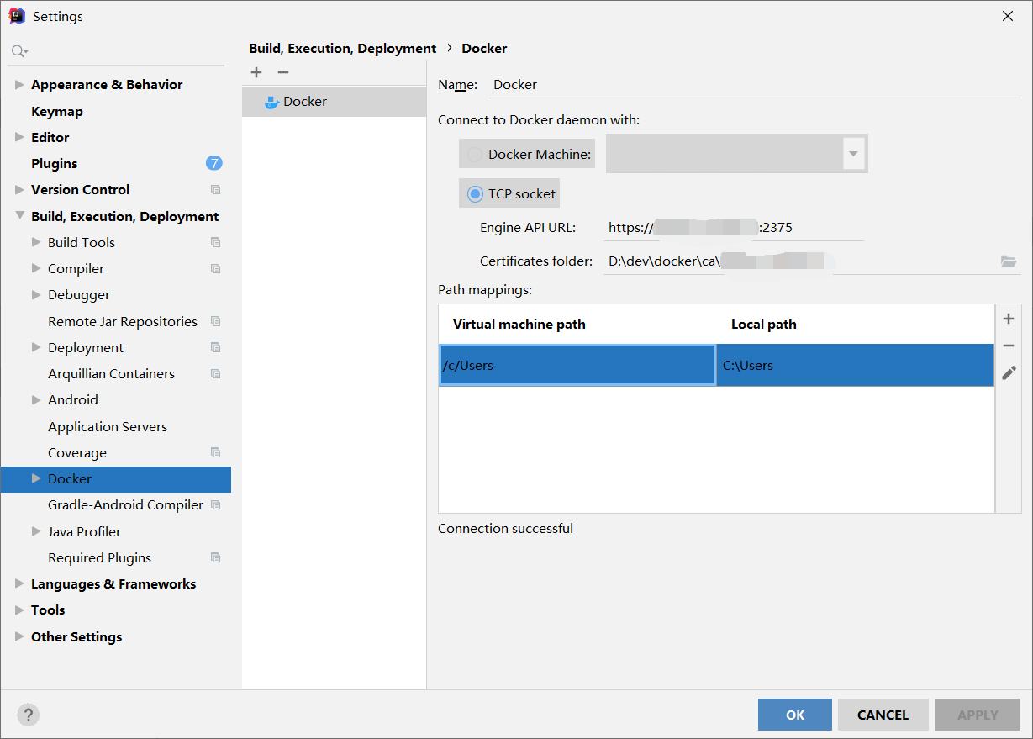The image size is (1033, 739).
Task: Browse for certificates folder via folder icon
Action: click(1009, 261)
